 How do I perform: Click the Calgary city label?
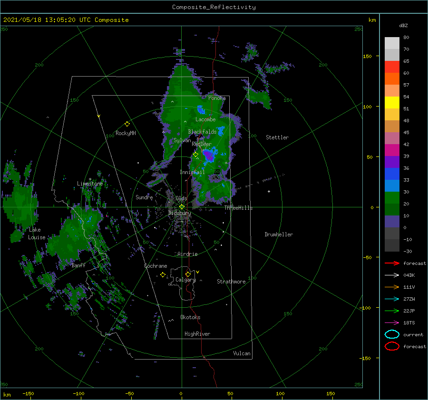coord(185,280)
